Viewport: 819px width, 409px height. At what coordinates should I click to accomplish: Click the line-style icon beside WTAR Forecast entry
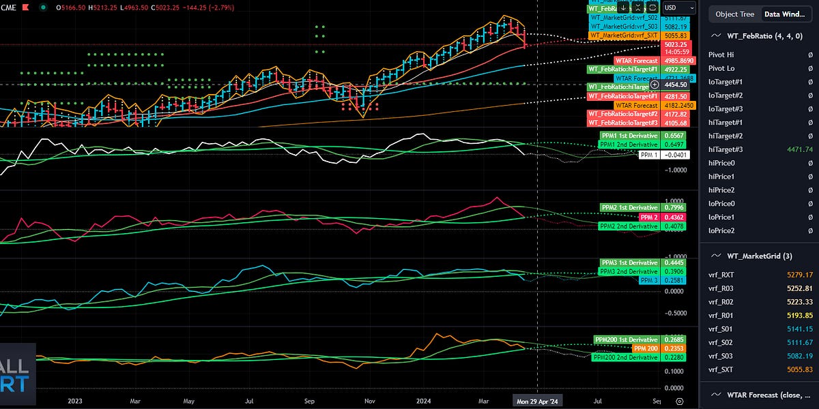pyautogui.click(x=716, y=395)
